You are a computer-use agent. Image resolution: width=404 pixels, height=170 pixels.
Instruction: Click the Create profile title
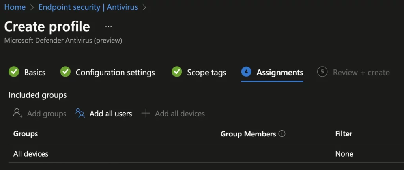pyautogui.click(x=47, y=26)
